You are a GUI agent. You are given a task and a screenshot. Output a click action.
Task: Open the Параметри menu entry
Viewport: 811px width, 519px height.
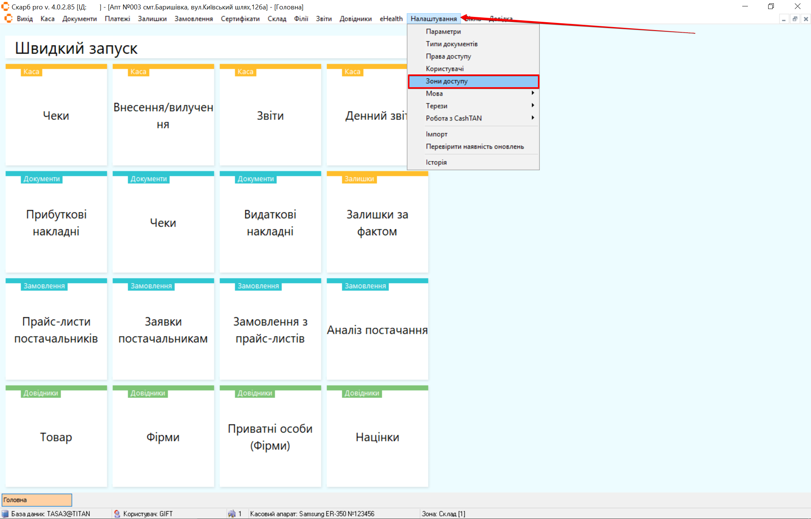[x=443, y=32]
